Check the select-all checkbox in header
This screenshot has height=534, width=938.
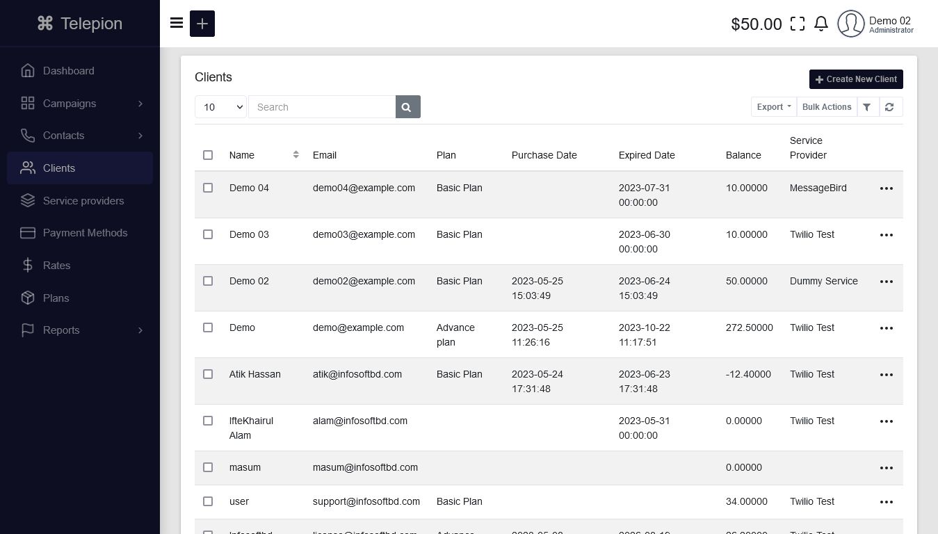tap(208, 155)
